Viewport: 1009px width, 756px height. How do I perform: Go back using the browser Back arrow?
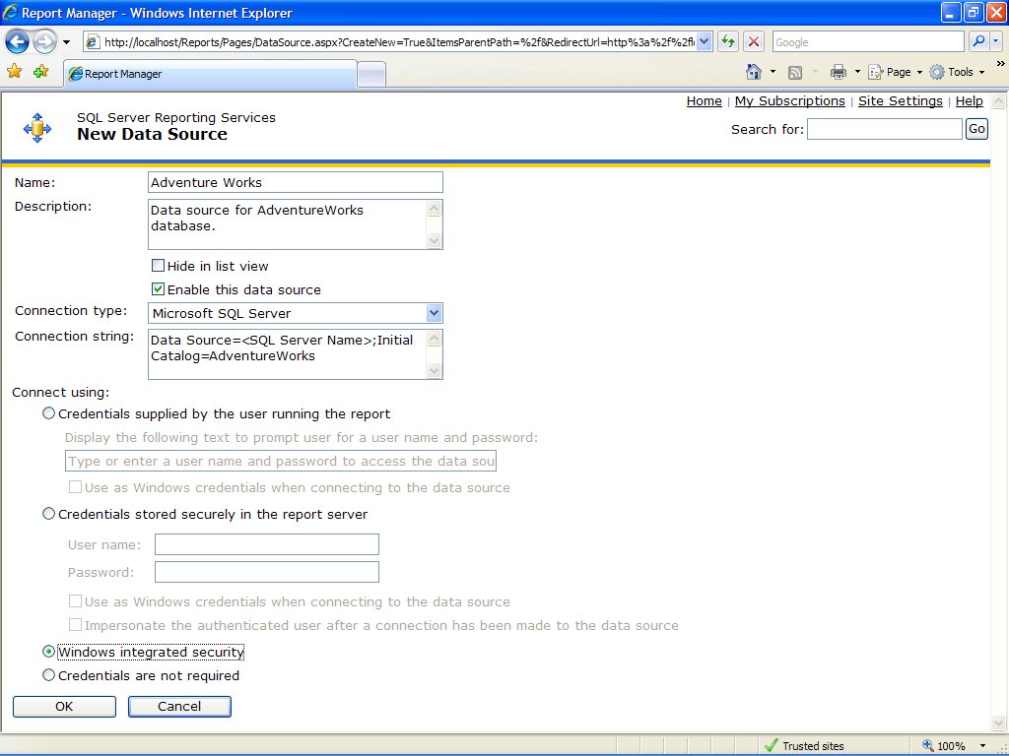(17, 42)
